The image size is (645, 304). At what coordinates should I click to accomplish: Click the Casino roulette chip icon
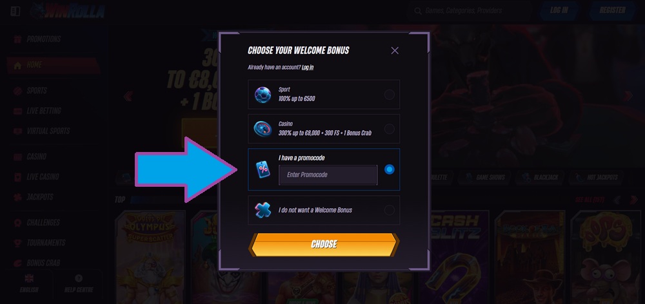[x=263, y=129]
